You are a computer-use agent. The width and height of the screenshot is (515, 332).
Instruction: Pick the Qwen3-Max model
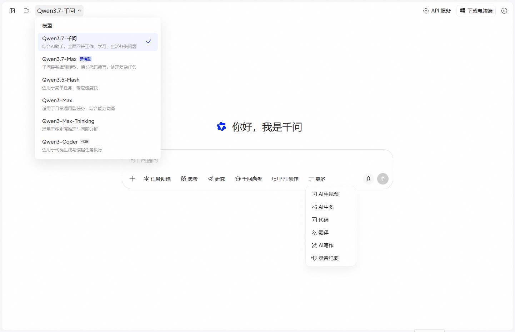click(98, 104)
